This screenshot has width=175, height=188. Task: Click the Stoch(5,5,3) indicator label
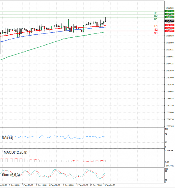[11, 175]
